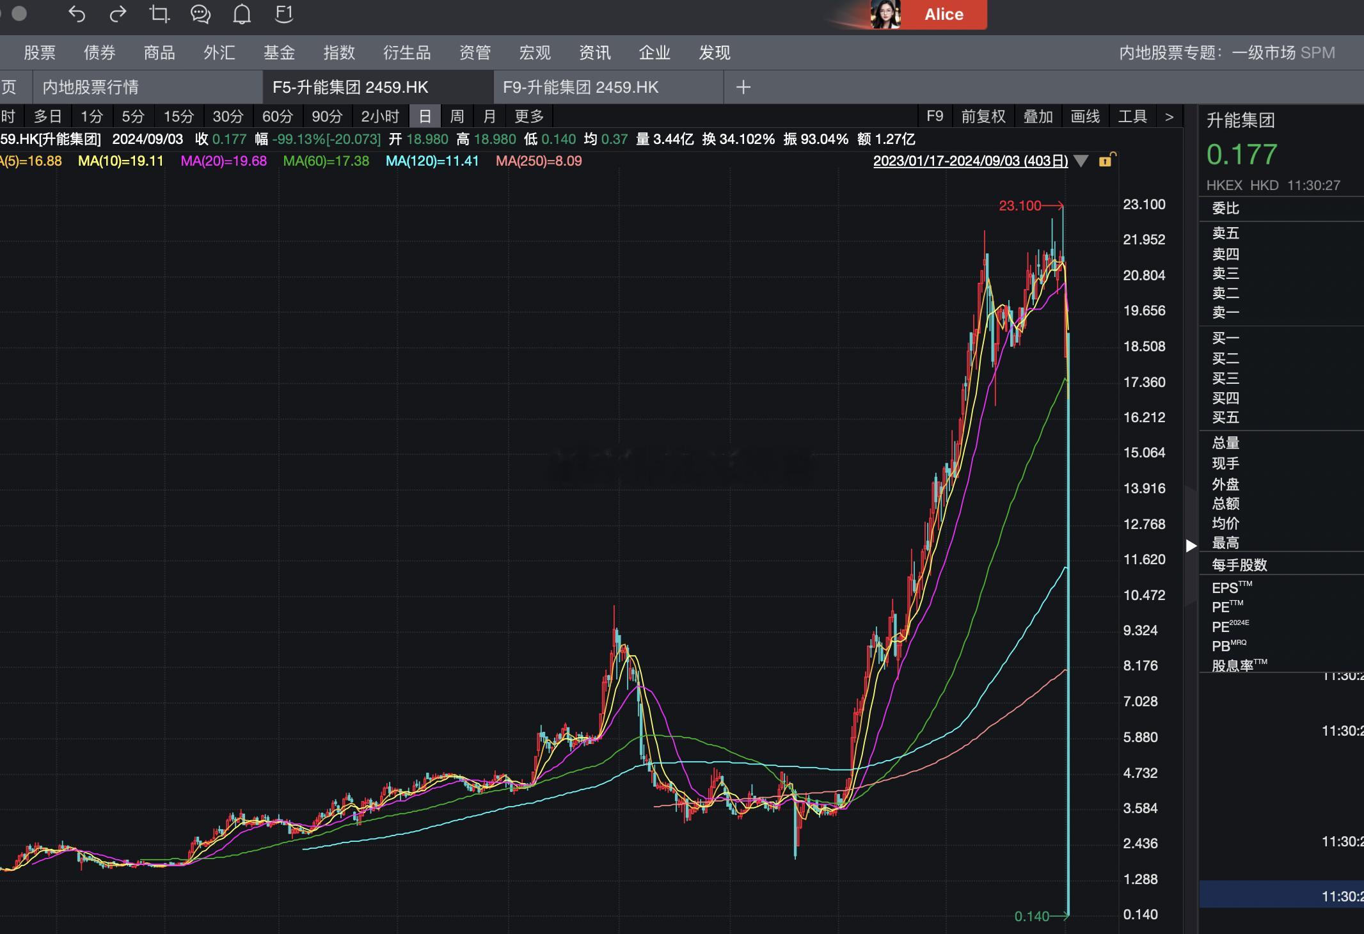
Task: Click the 每手股数 row in quote panel
Action: click(1281, 565)
